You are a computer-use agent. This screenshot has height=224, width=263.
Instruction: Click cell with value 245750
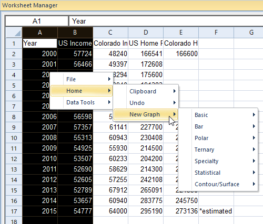(181, 200)
